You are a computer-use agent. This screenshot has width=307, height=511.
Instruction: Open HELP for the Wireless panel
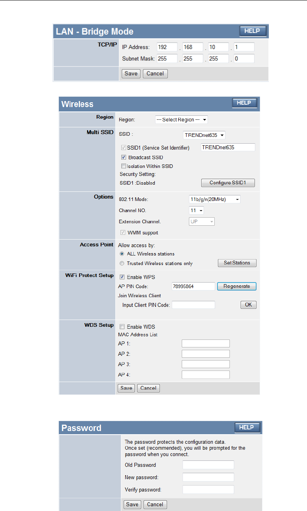(244, 103)
